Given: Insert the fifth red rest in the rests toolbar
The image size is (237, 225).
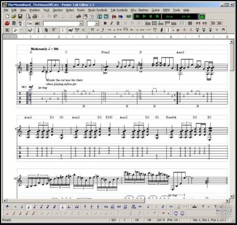Looking at the screenshot, I should 33,213.
